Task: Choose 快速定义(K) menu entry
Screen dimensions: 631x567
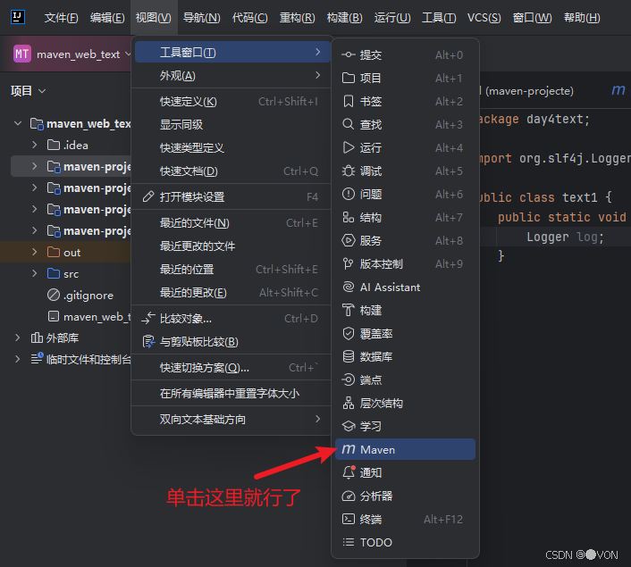Action: (232, 101)
